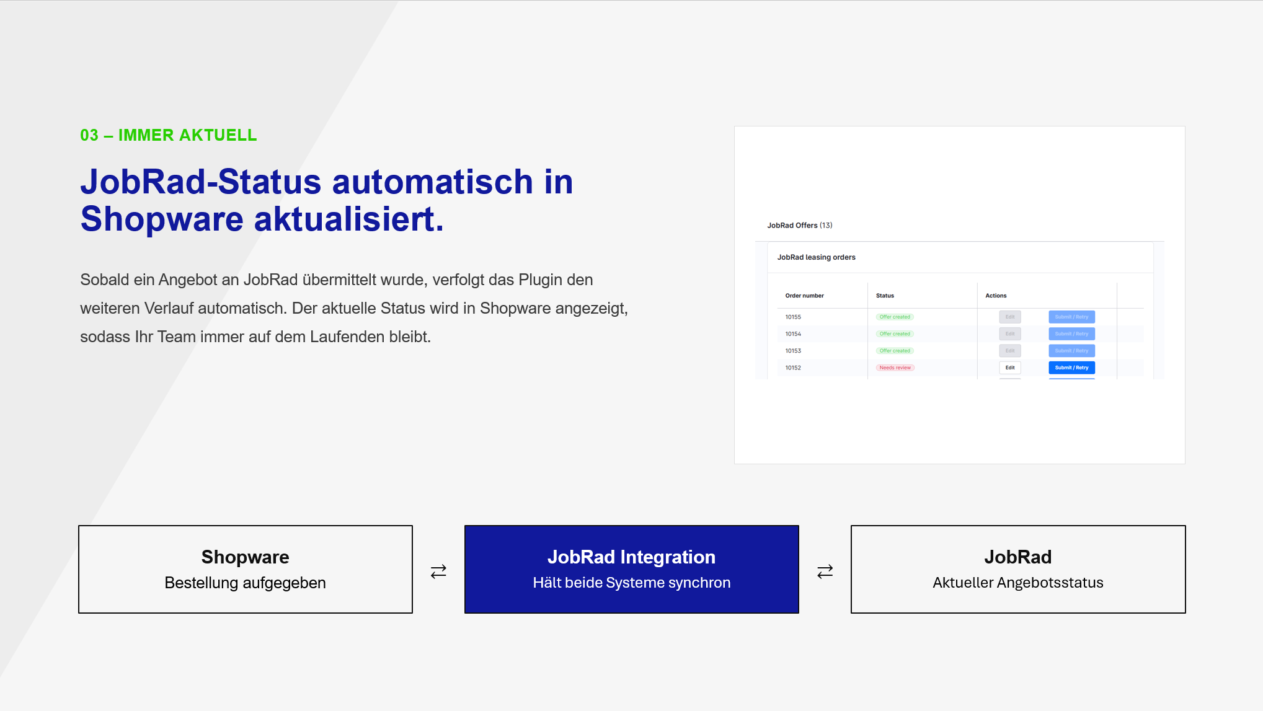Select the 'Needs review' badge of order 10152

pos(895,368)
